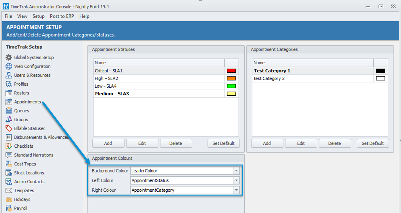The width and height of the screenshot is (401, 213).
Task: Click the Users & Resources person icon
Action: click(9, 75)
